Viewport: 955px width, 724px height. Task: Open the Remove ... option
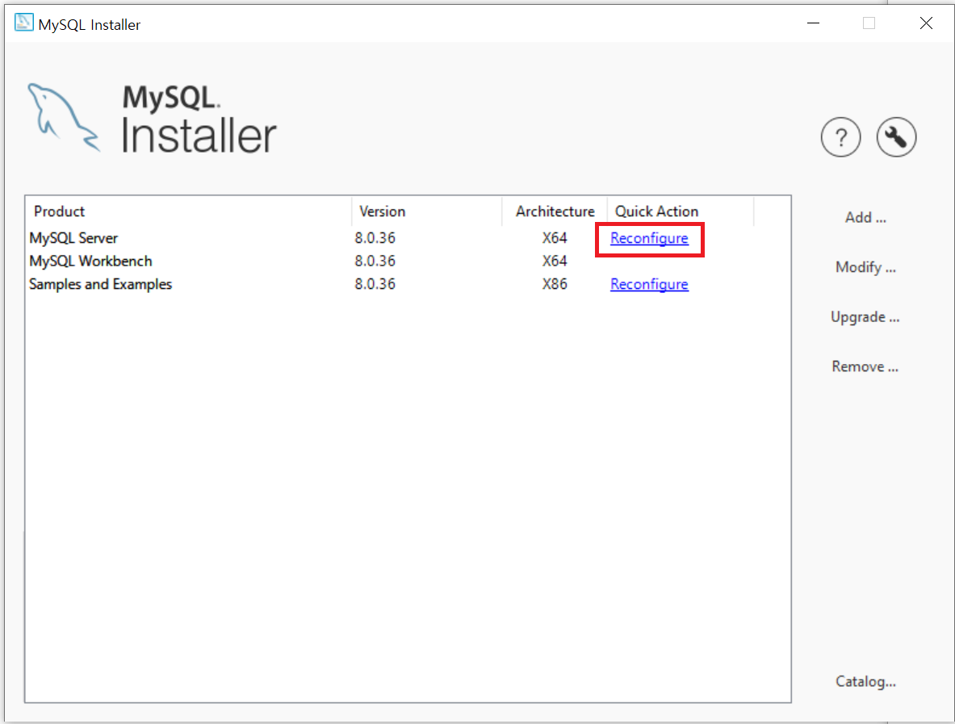(865, 366)
